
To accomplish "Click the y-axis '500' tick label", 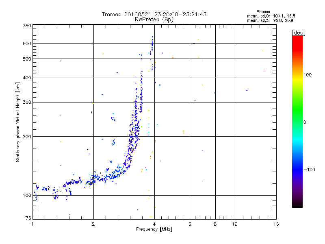I will coord(27,59).
